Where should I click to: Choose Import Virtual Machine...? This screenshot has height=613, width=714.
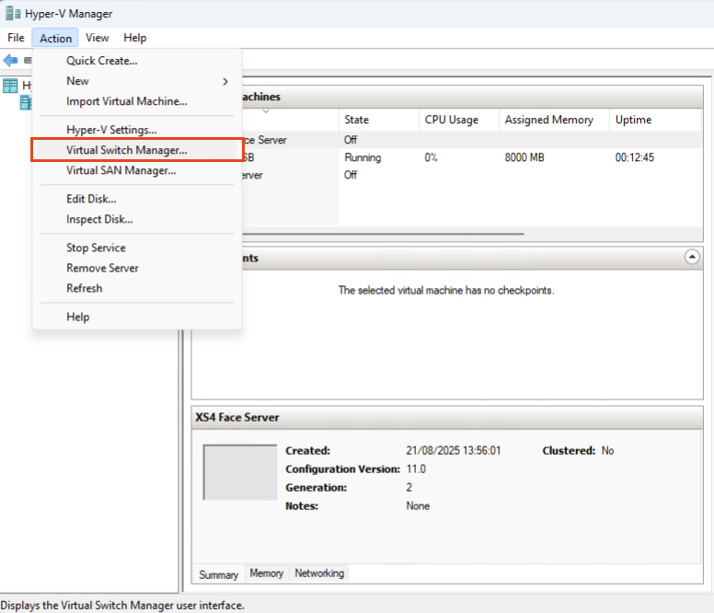136,101
